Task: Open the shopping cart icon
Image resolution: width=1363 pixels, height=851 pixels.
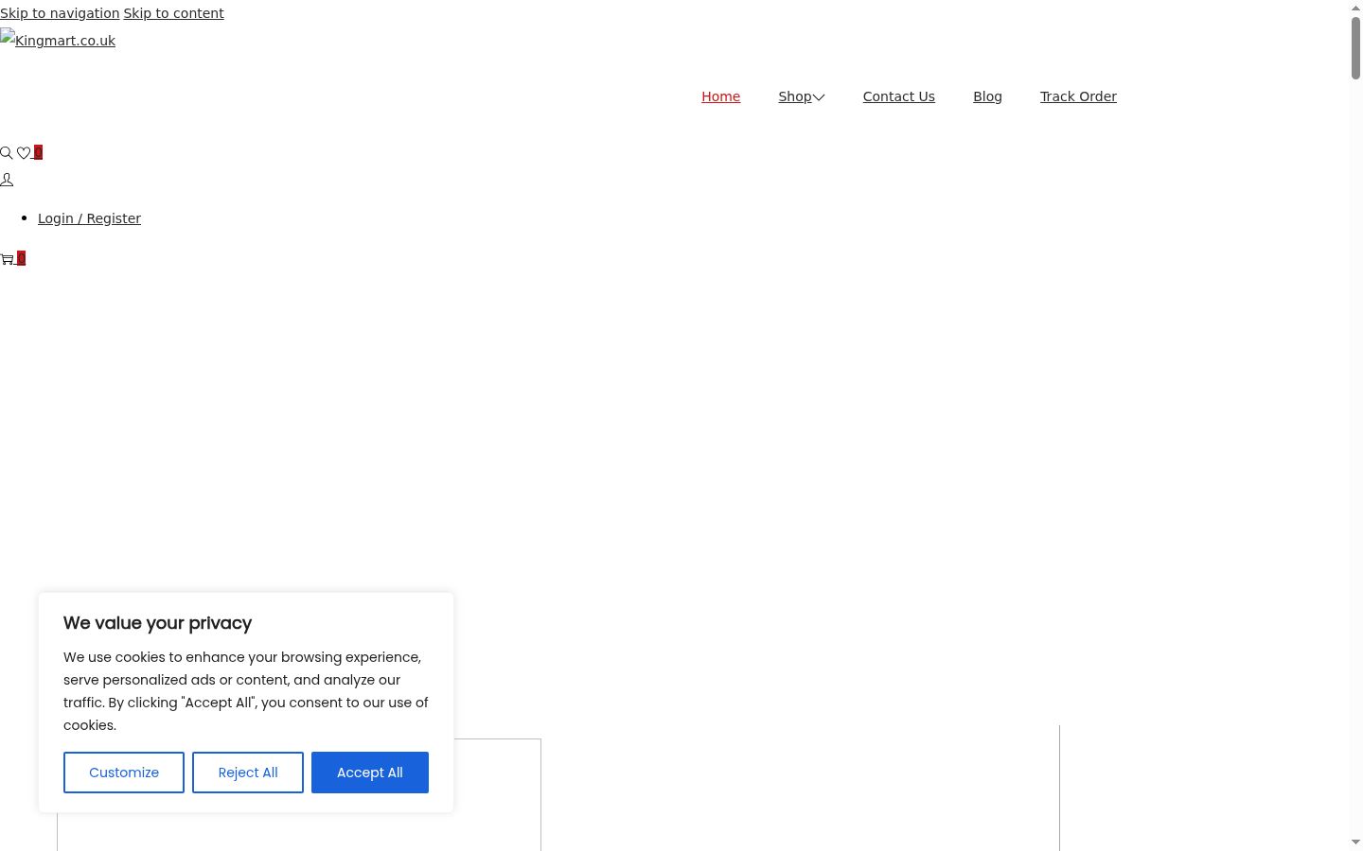Action: (8, 259)
